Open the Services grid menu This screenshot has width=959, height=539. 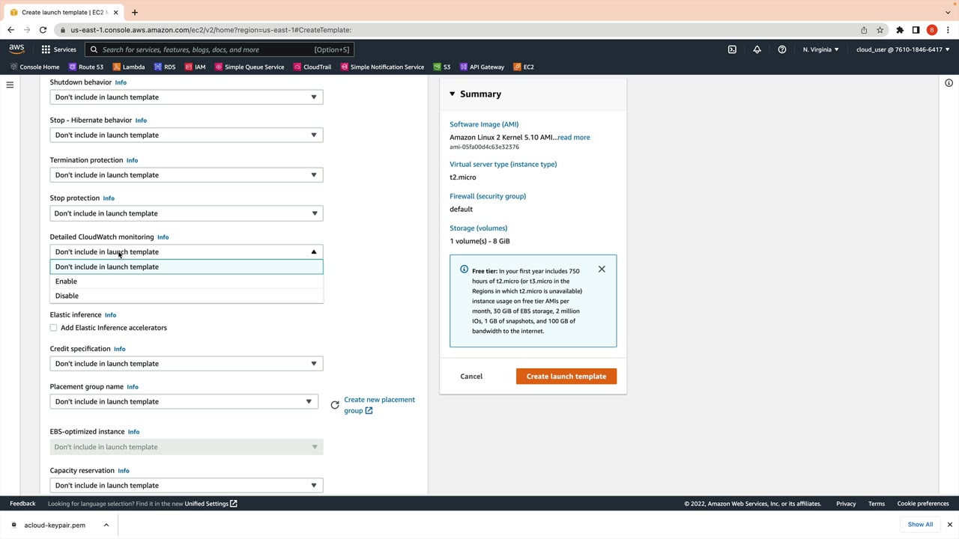coord(58,49)
